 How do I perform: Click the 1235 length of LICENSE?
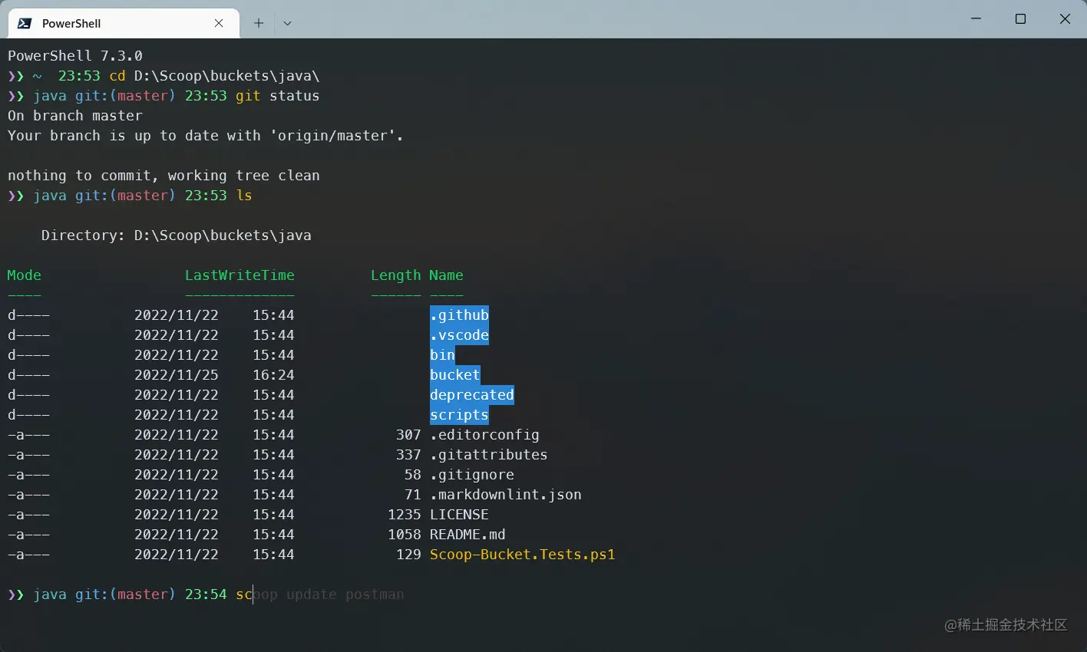(x=405, y=515)
